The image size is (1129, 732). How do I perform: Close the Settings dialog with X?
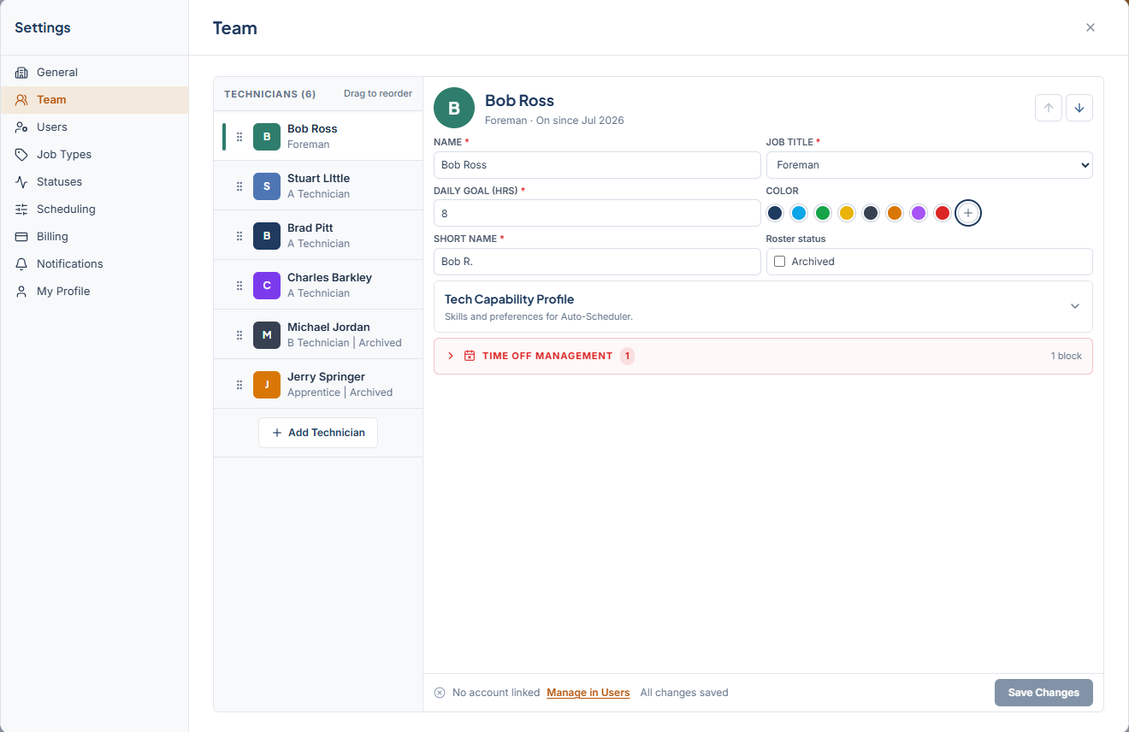click(x=1091, y=27)
